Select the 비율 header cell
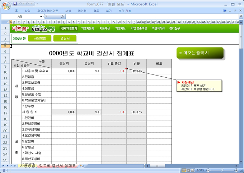The height and width of the screenshot is (173, 244). (137, 64)
